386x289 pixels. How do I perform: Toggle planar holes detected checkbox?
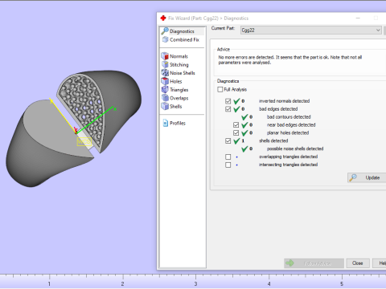click(x=236, y=132)
